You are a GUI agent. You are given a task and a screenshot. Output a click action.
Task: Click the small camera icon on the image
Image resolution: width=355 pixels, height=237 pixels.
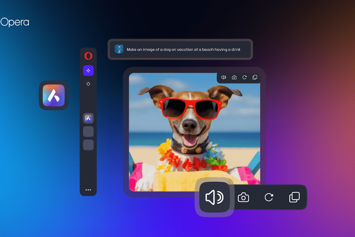234,77
